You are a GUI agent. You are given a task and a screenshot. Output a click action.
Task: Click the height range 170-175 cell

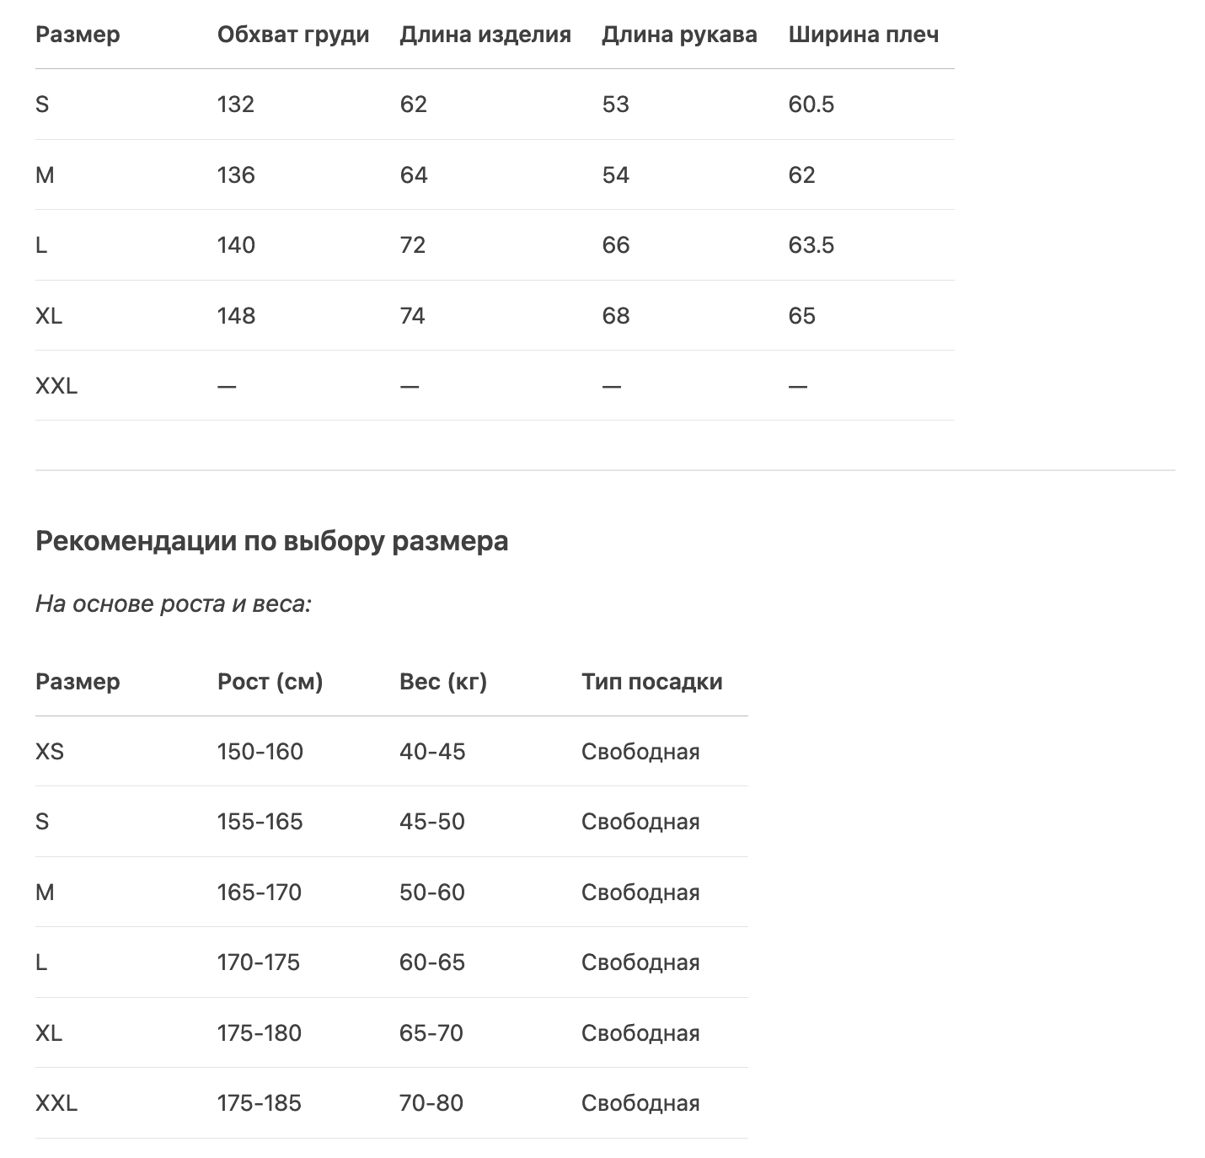point(258,962)
